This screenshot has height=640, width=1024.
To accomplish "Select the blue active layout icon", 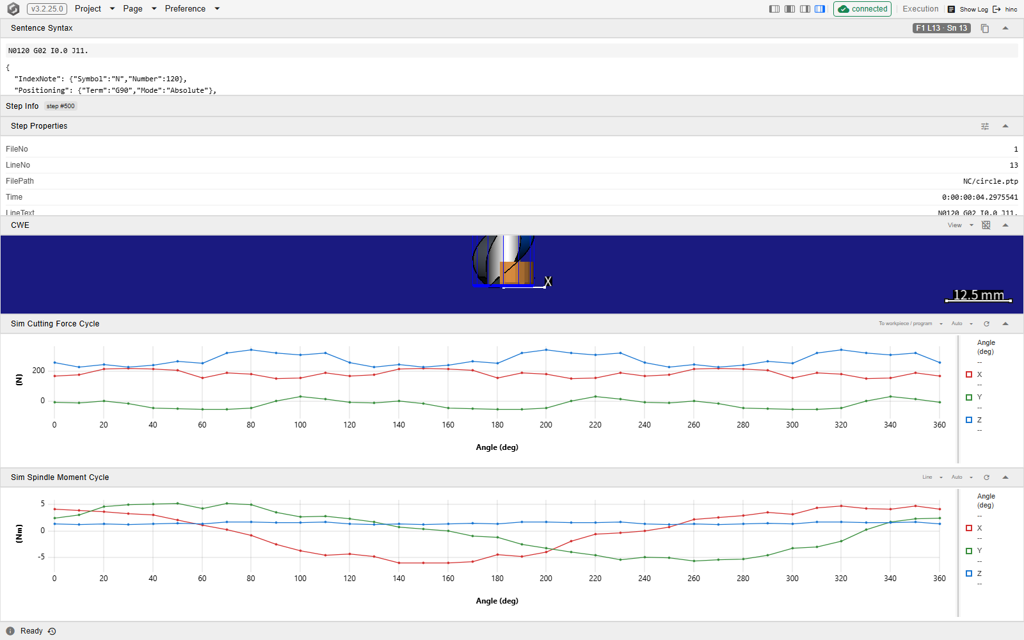I will 820,9.
